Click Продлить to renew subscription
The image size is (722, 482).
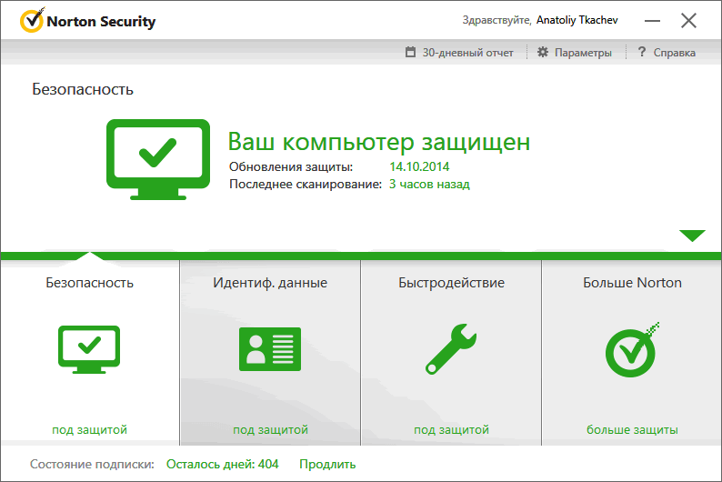(x=327, y=464)
